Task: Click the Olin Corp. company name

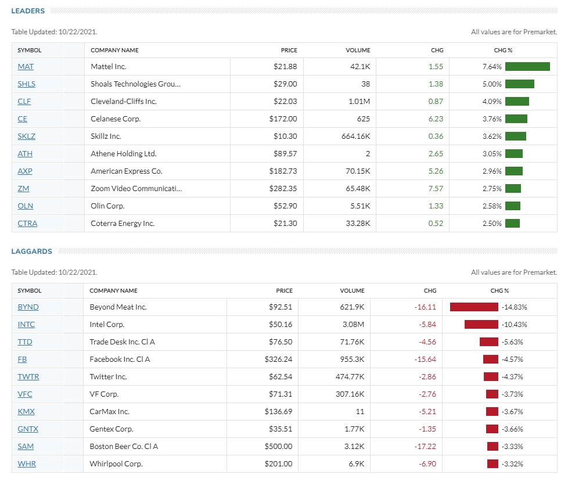Action: [107, 206]
